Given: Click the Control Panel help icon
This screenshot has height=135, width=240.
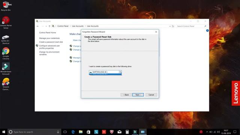Looking at the screenshot, I should tap(207, 30).
